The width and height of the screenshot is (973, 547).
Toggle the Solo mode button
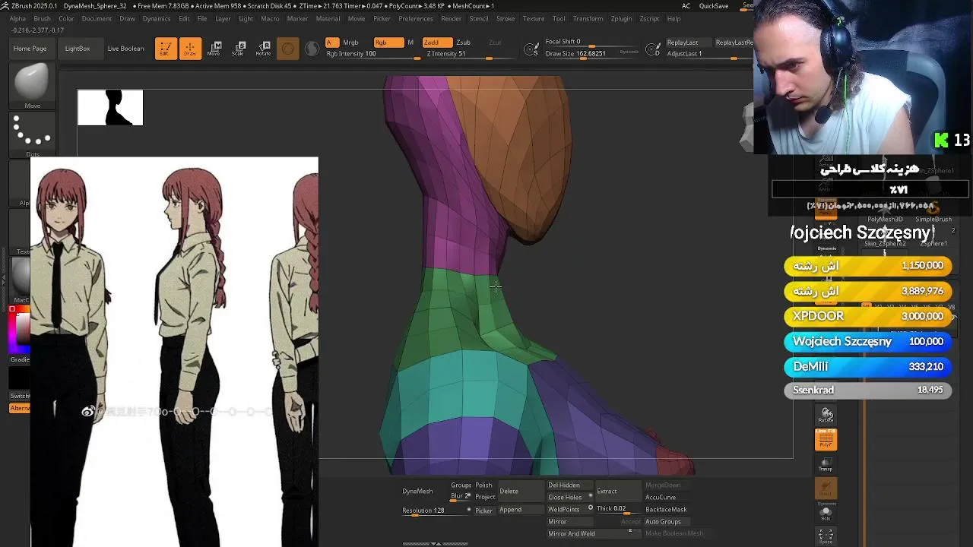(826, 513)
